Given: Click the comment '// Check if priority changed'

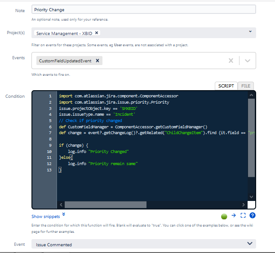Looking at the screenshot, I should tap(90, 121).
